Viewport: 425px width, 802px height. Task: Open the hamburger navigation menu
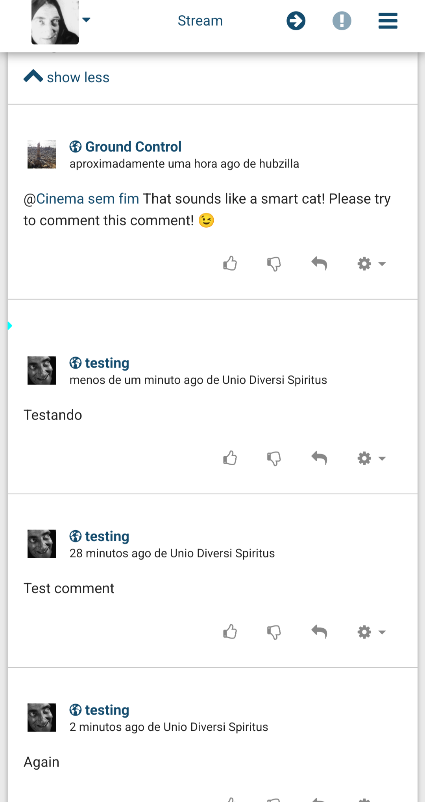click(388, 21)
